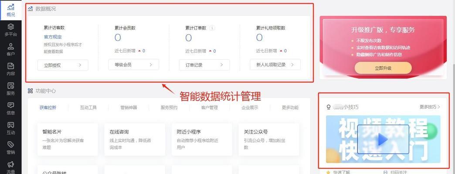Click the 立即升级 upgrade button
455x174 pixels.
click(383, 68)
